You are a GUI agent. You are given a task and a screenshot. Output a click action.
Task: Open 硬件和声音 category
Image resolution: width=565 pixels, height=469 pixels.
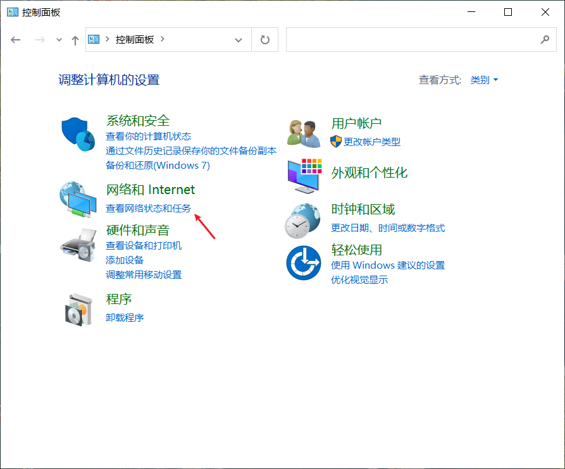pyautogui.click(x=138, y=230)
